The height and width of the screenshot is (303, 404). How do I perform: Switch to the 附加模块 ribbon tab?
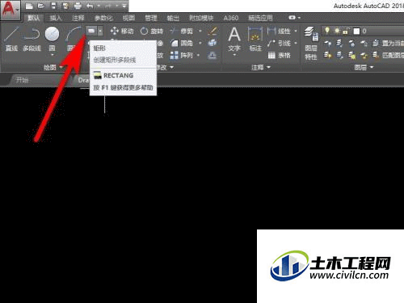[x=201, y=18]
